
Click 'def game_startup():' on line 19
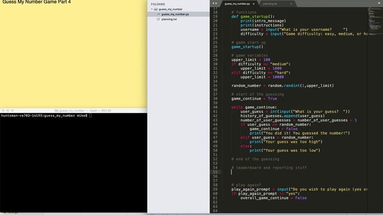pos(253,17)
